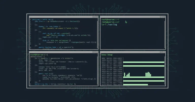This screenshot has height=102, width=195.
Task: Click the htop row ending in 4224
Action: pyautogui.click(x=112, y=72)
